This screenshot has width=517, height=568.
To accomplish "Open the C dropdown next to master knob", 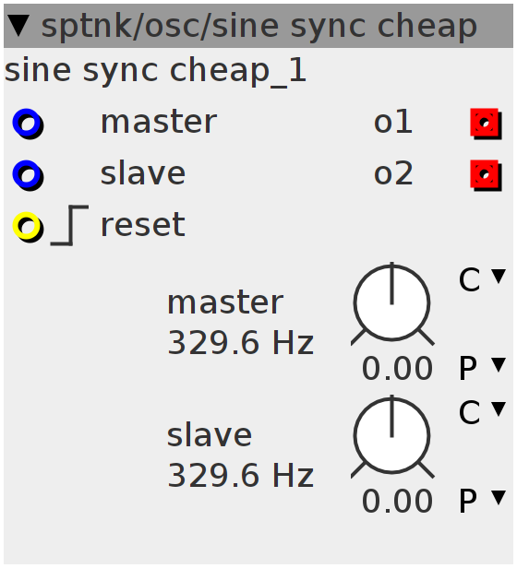I will pyautogui.click(x=482, y=278).
